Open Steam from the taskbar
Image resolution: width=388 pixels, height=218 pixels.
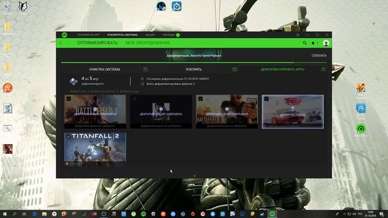(262, 214)
